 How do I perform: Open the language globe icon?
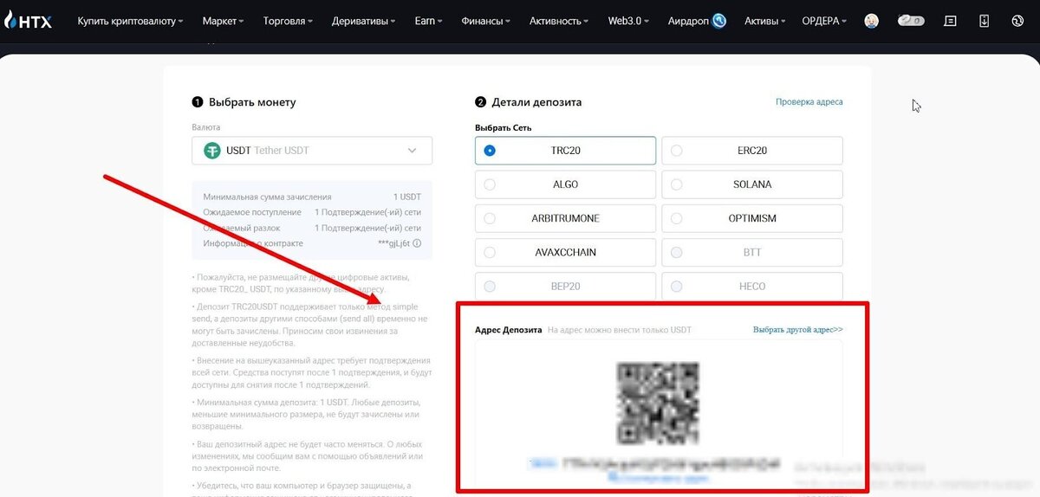click(x=1017, y=21)
